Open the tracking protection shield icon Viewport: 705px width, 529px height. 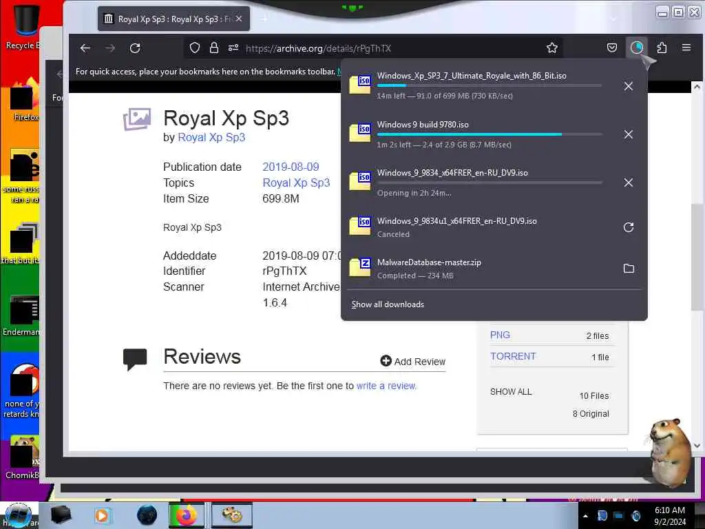pos(195,48)
